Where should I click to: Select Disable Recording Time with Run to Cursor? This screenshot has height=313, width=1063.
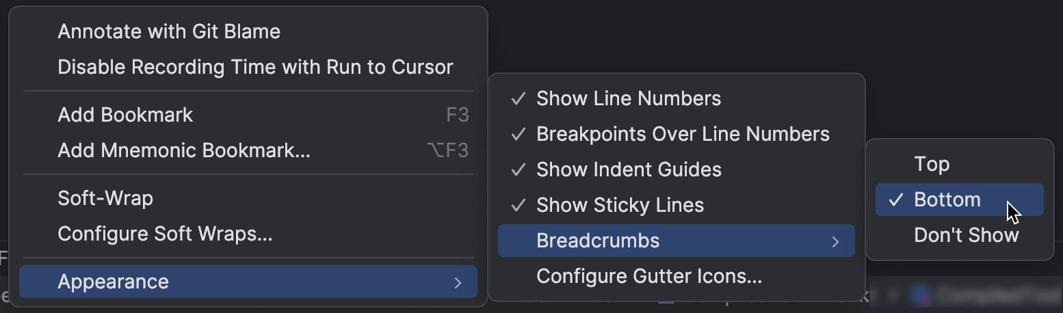click(255, 67)
